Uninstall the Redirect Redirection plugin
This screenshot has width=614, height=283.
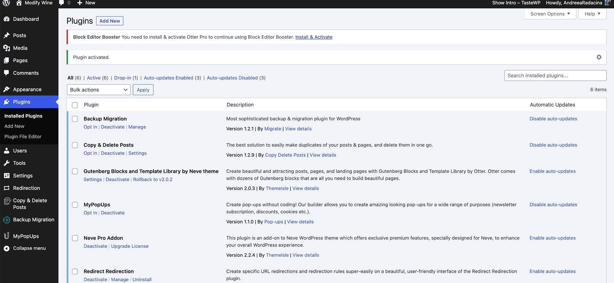point(142,280)
